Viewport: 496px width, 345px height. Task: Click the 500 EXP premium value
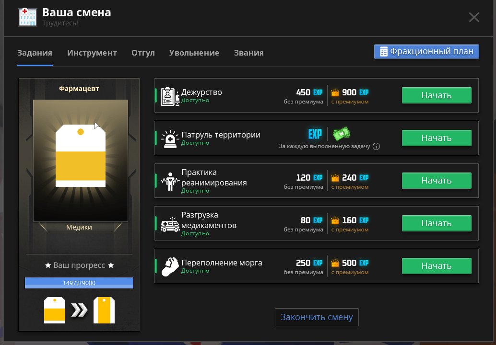point(355,263)
